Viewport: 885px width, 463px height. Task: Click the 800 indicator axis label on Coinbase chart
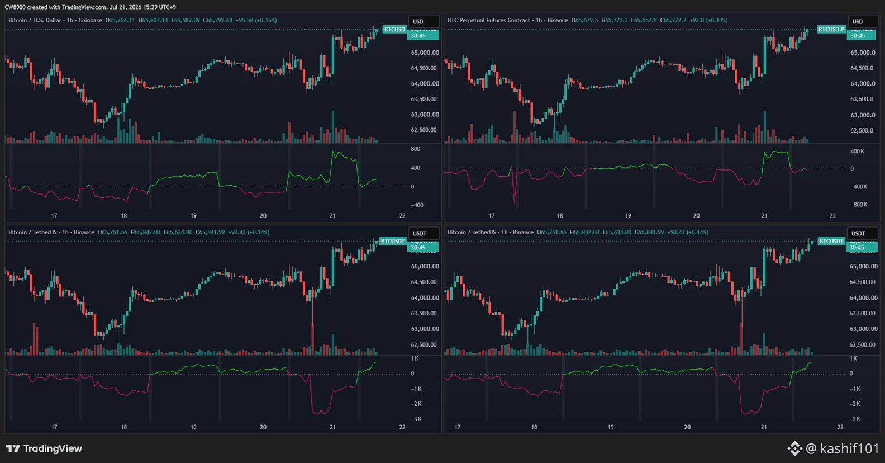pos(416,149)
